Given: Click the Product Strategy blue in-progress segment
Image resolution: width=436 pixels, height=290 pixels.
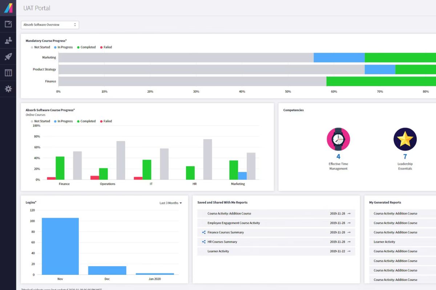Looking at the screenshot, I should pos(380,70).
